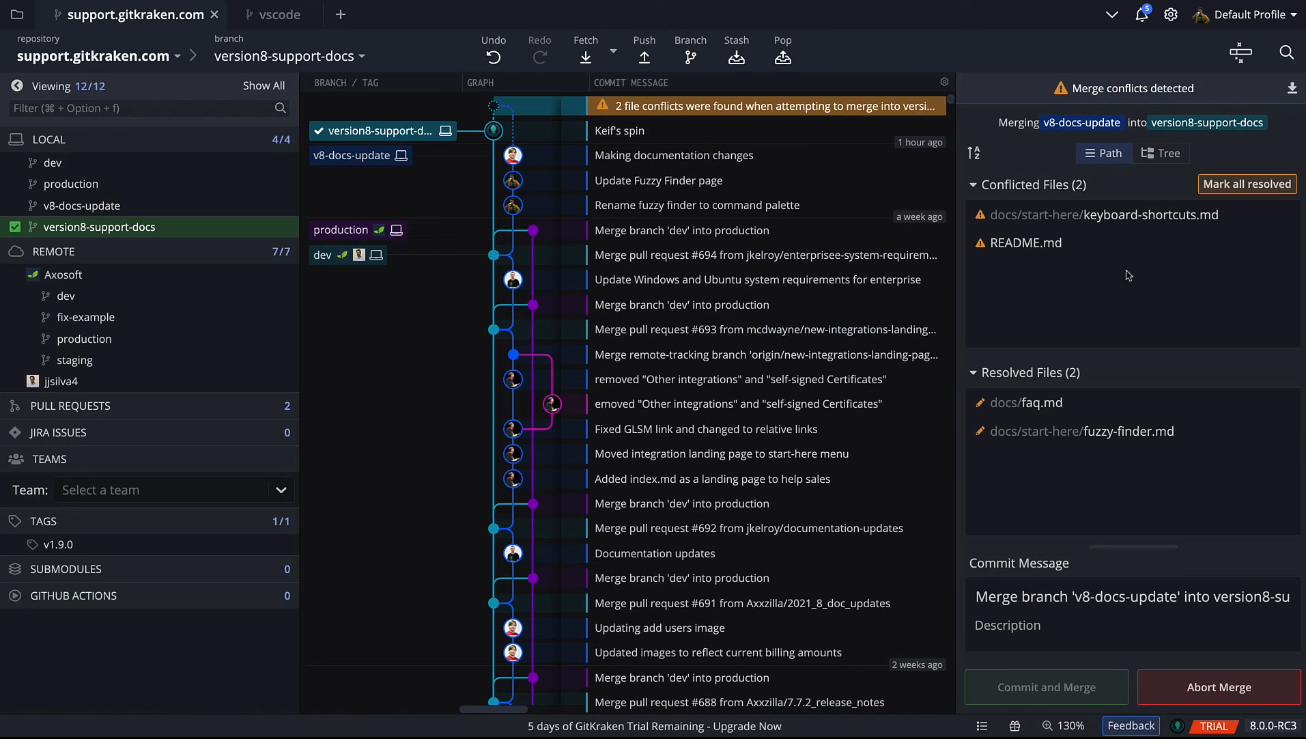Screen dimensions: 1306x739
Task: Click the 130% zoom control in status bar
Action: 1063,726
